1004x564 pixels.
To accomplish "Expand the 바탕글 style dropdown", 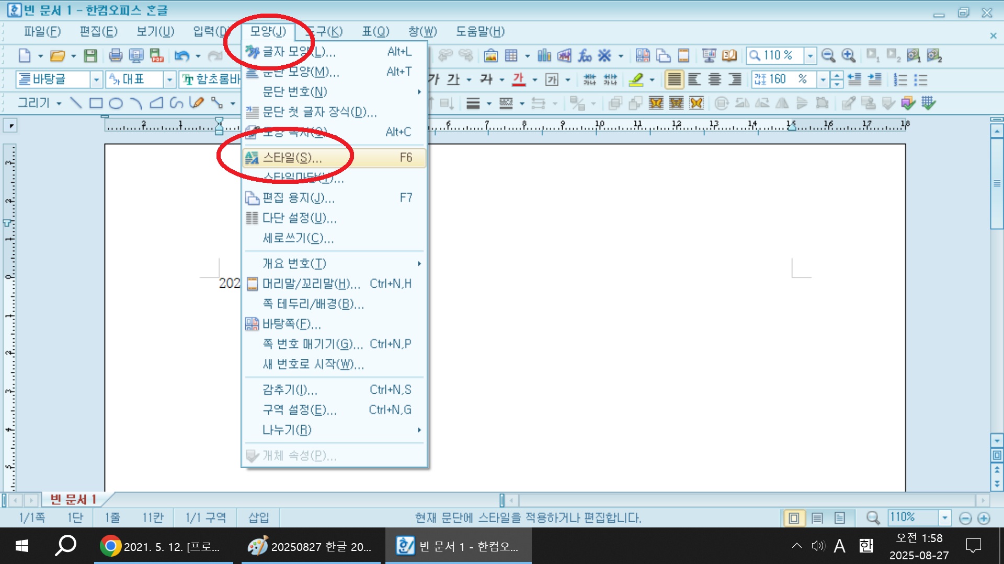I will click(96, 79).
